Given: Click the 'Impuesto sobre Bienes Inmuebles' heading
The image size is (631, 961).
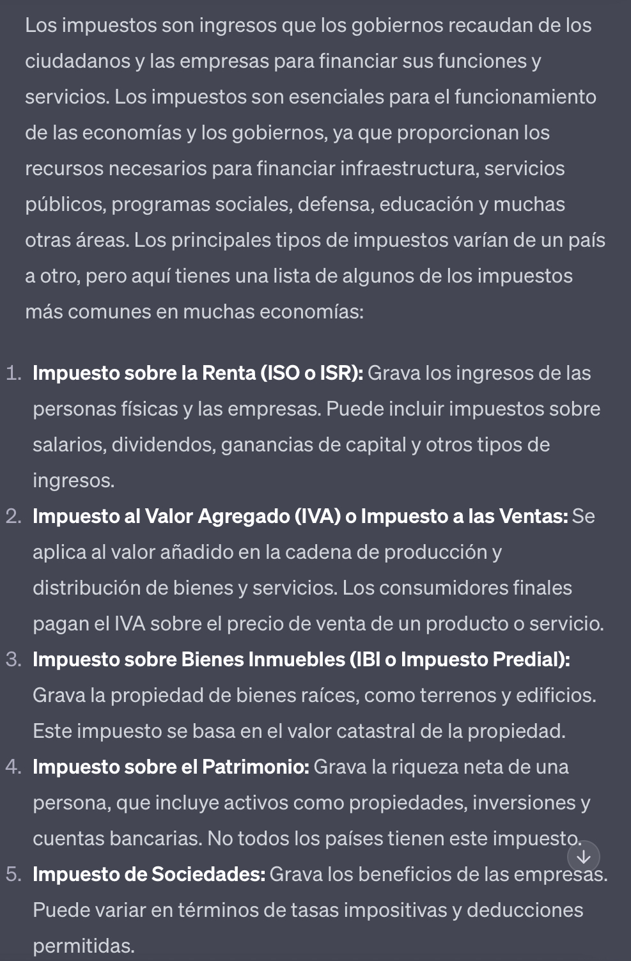Looking at the screenshot, I should 189,659.
